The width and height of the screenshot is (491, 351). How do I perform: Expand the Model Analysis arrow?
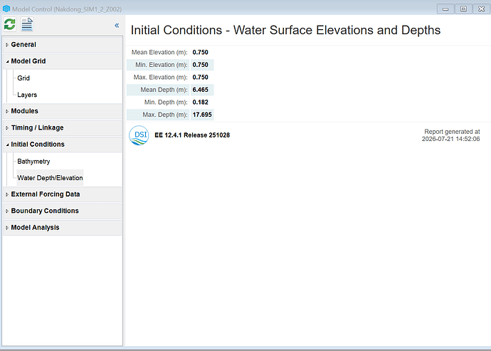(7, 228)
